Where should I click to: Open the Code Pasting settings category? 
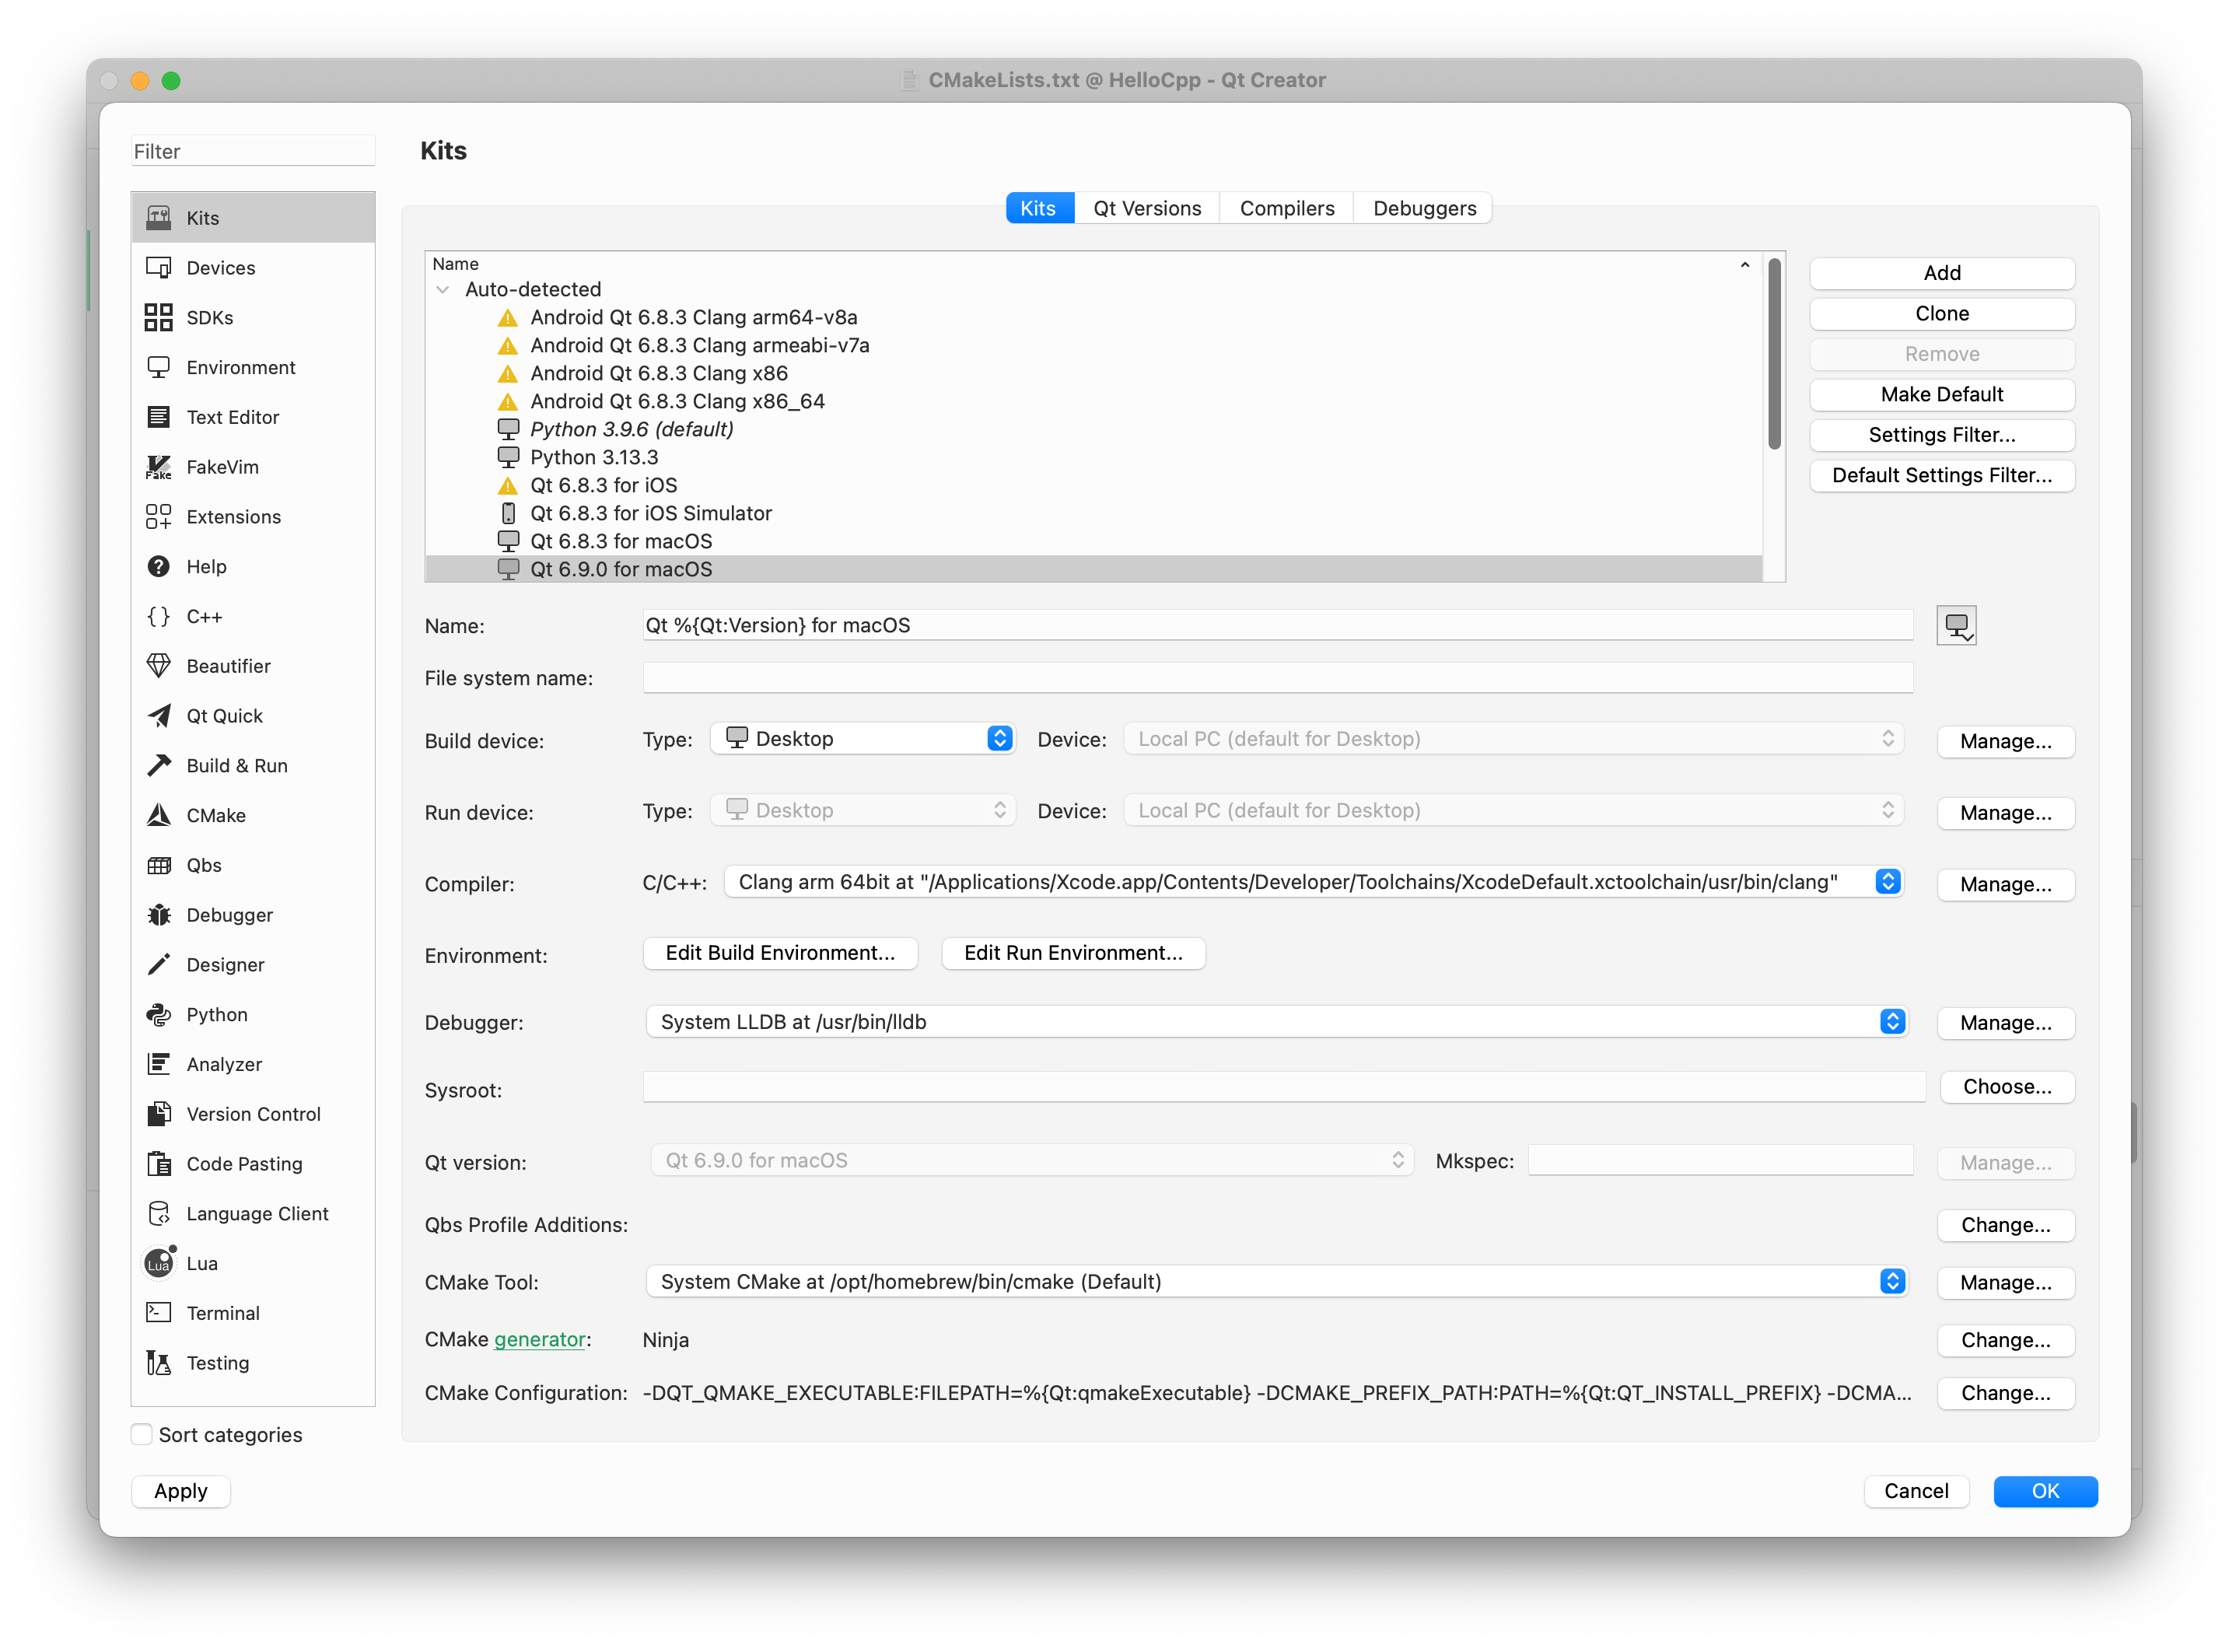coord(253,1164)
